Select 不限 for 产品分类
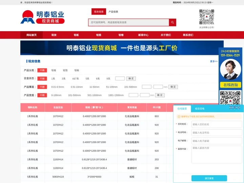Viewport: 244px width, 183px height. [42, 70]
